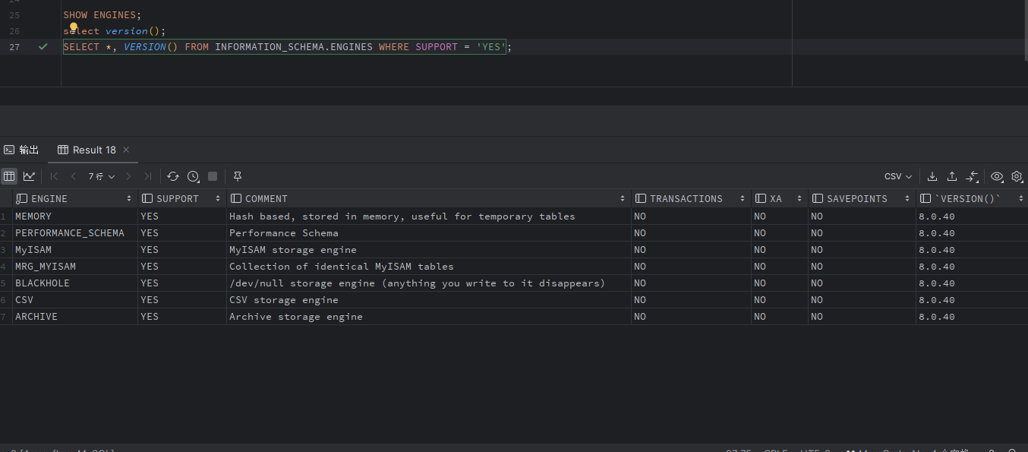Go to next page of results
1028x452 pixels.
(x=128, y=176)
